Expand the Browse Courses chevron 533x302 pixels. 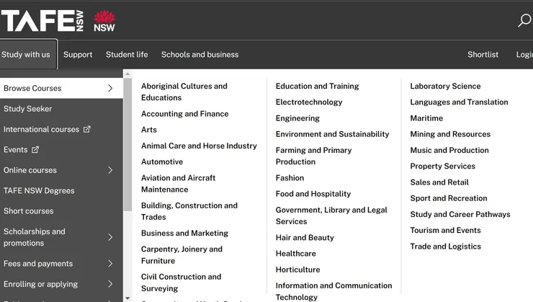(110, 89)
